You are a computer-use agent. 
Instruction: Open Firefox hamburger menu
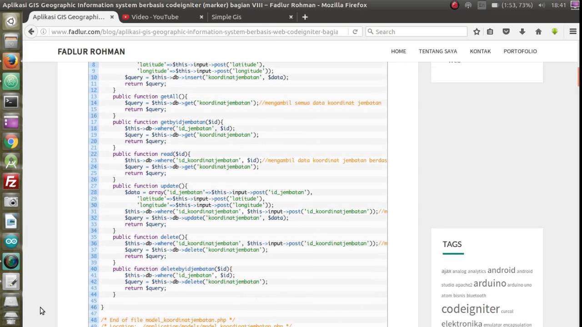[573, 32]
